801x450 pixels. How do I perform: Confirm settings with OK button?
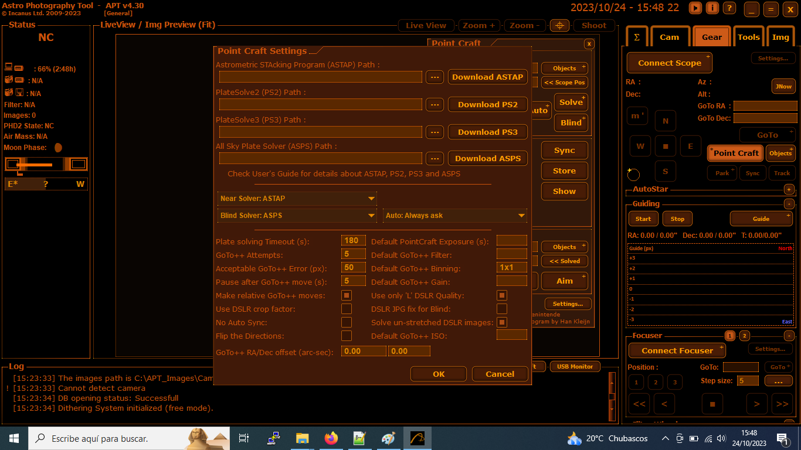click(439, 374)
